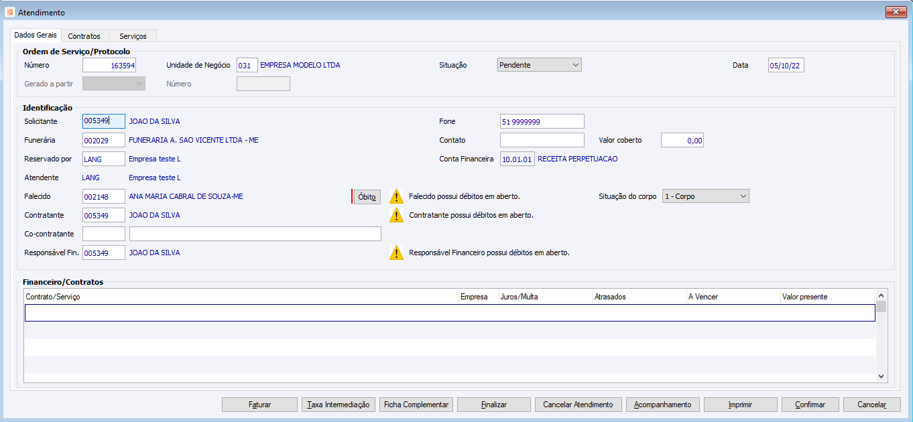The height and width of the screenshot is (422, 913).
Task: Click the EMPRESA MODELO LTDA text
Action: coord(300,65)
